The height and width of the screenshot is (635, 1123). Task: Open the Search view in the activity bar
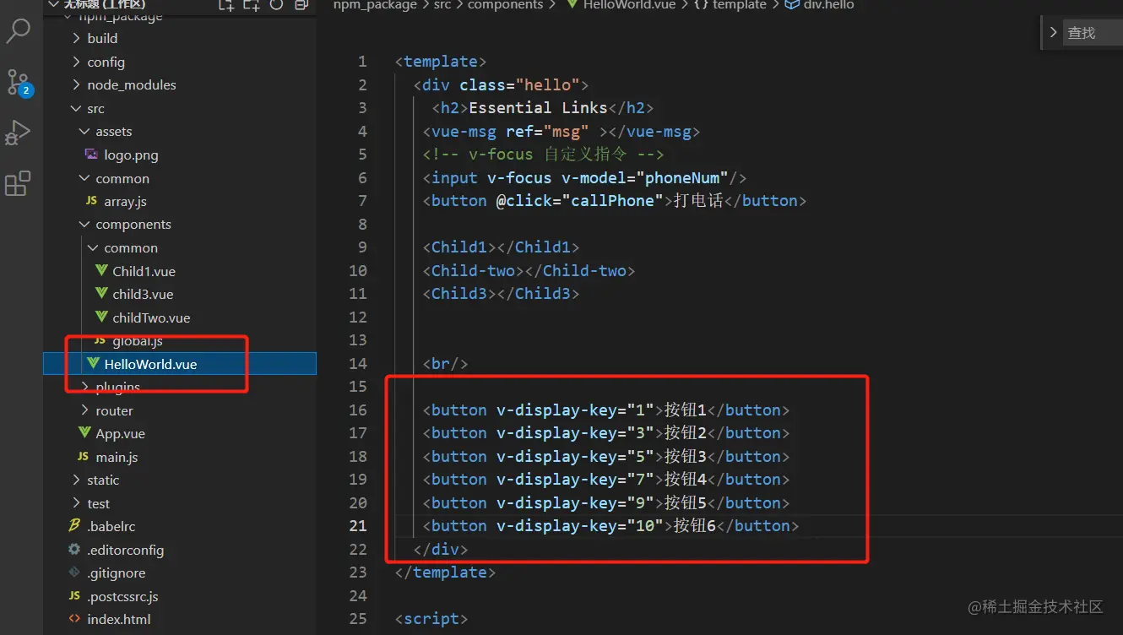click(18, 31)
